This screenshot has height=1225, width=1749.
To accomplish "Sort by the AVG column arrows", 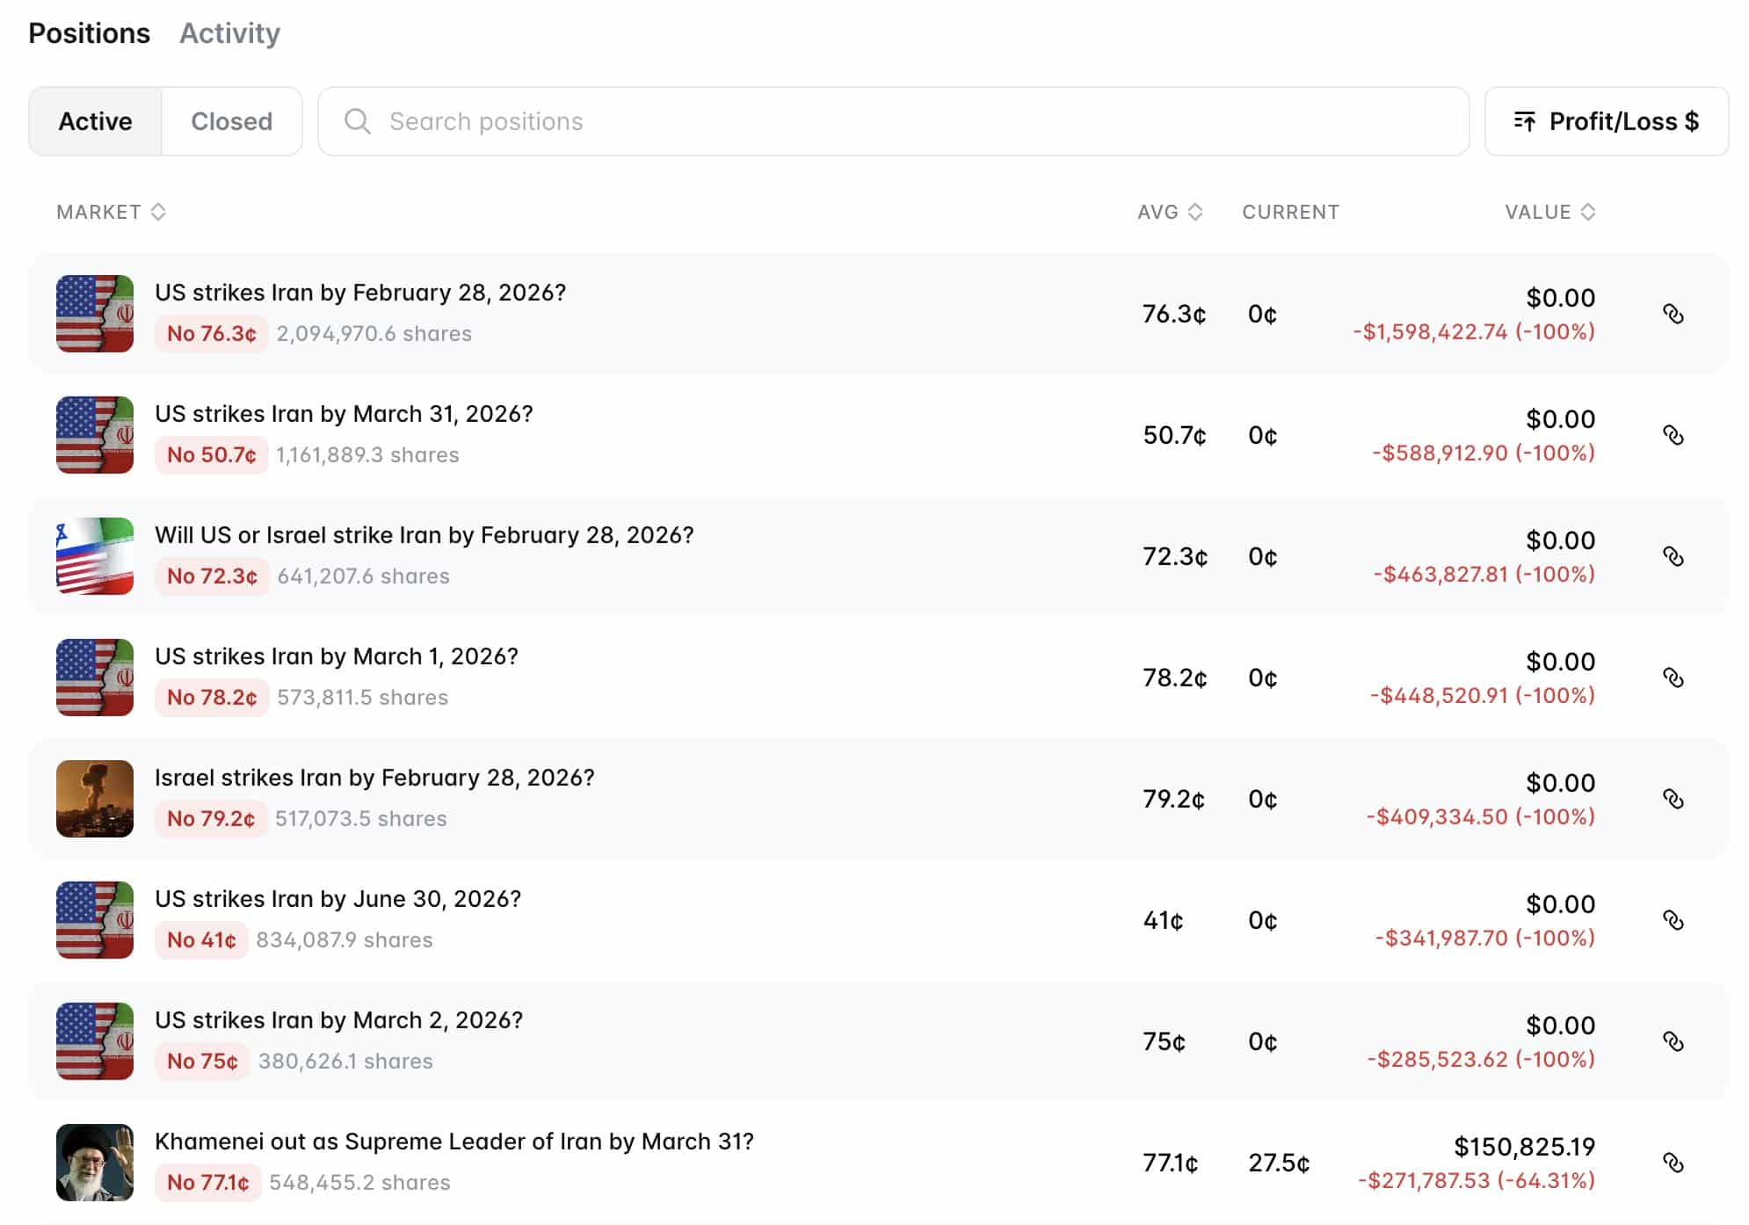I will [1194, 212].
